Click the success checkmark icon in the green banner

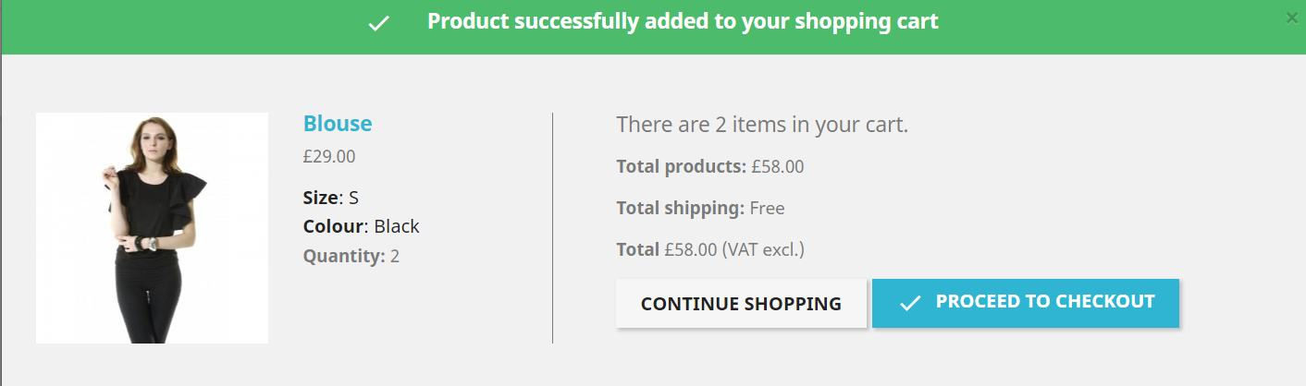tap(378, 23)
